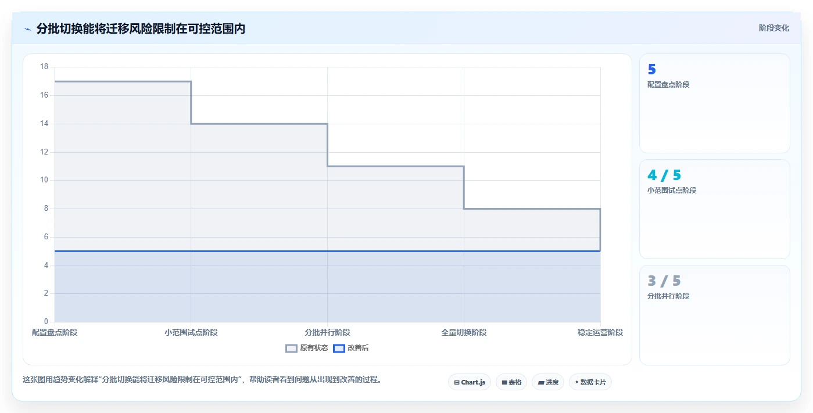Open the 配置盘点阶段 card showing 5
Viewport: 813px width, 413px height.
point(714,103)
